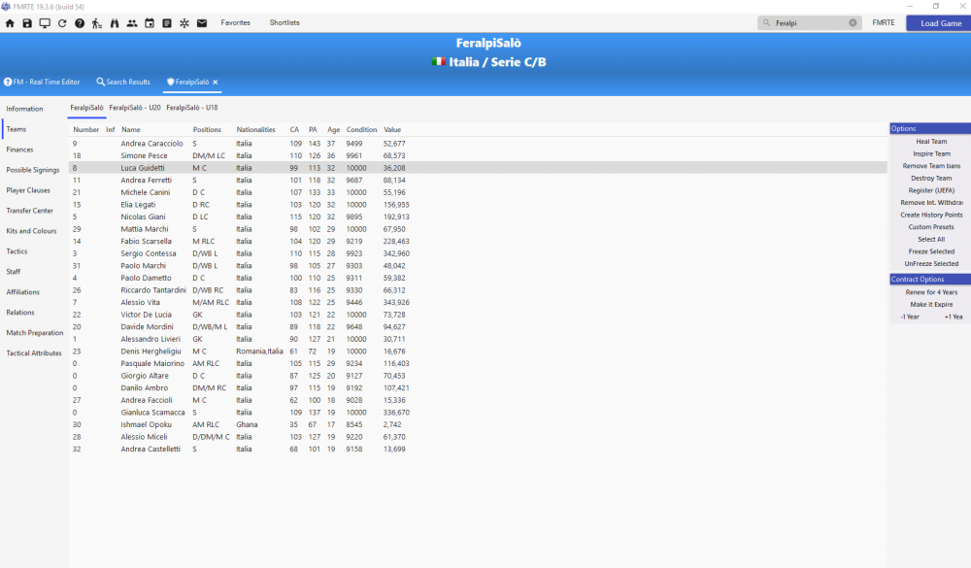
Task: Clear the search field with the X icon
Action: coord(853,23)
